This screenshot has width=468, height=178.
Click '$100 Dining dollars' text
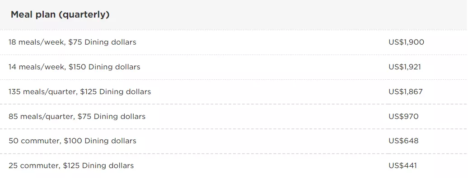pyautogui.click(x=100, y=141)
